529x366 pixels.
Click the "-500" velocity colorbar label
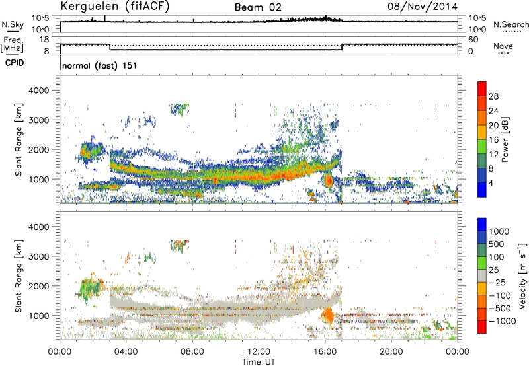click(500, 308)
